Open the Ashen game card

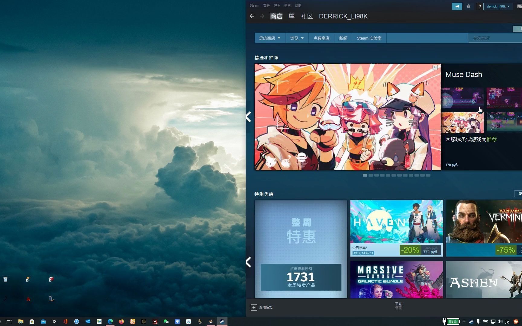[x=484, y=280]
